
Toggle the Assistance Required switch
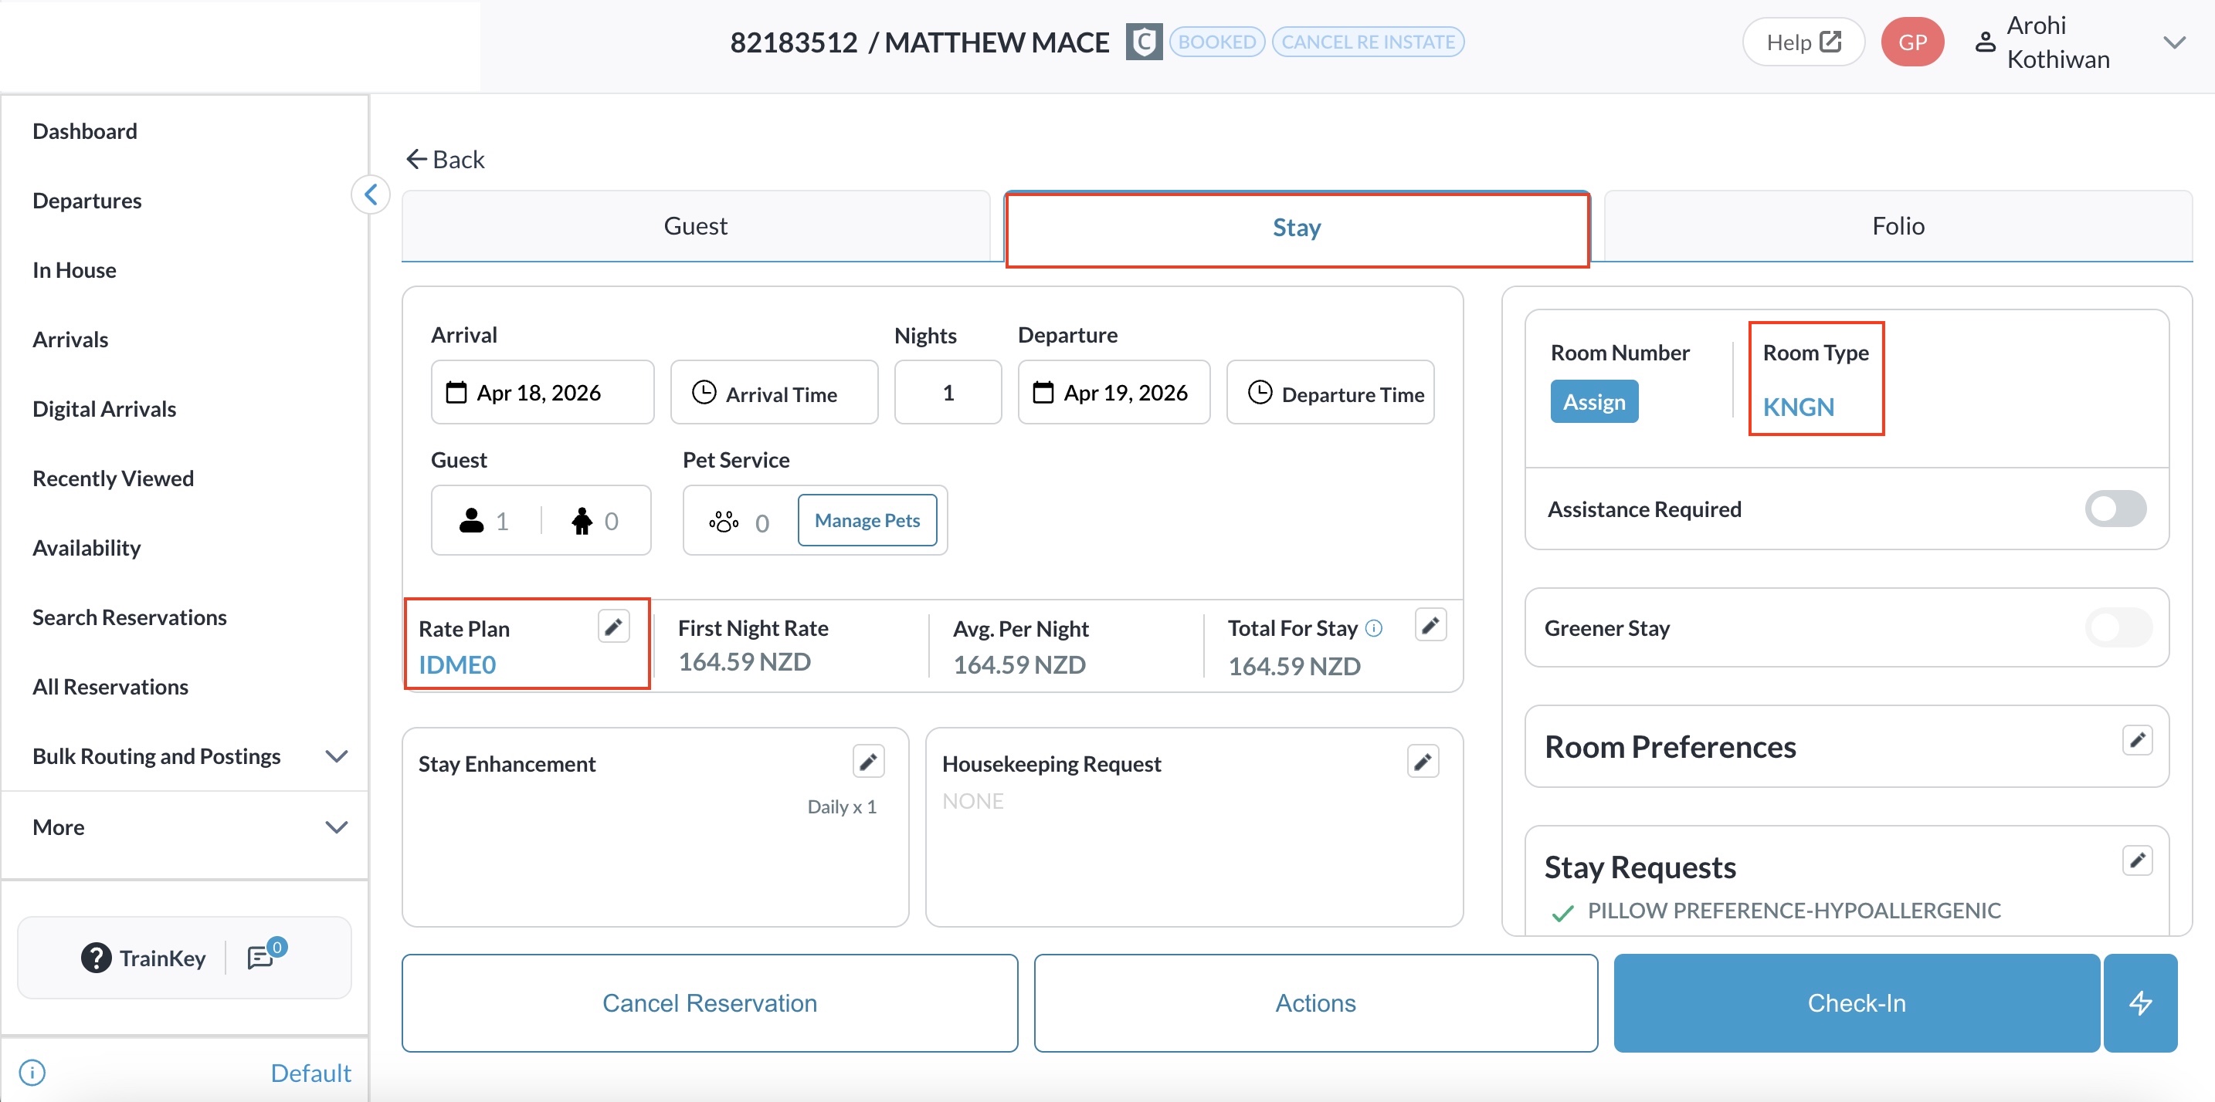coord(2115,509)
